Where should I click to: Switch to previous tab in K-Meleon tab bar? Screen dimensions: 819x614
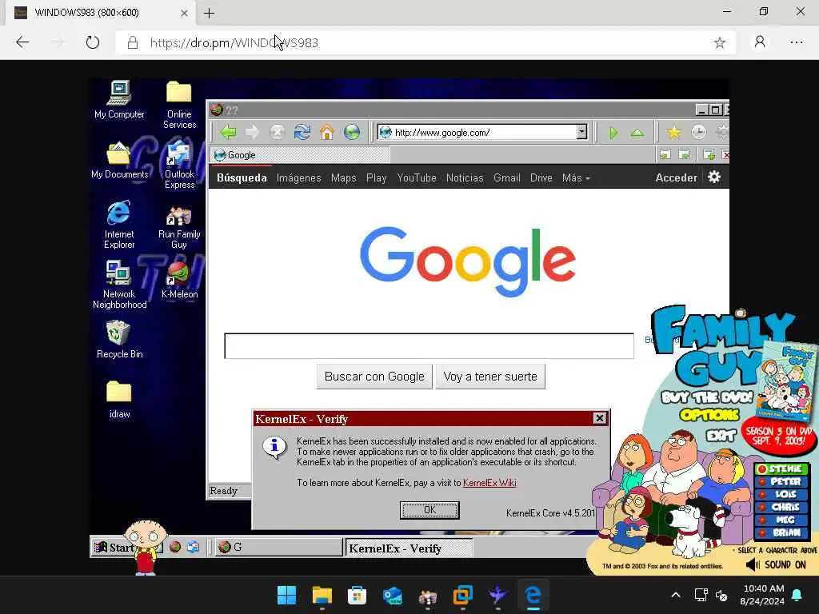point(665,154)
